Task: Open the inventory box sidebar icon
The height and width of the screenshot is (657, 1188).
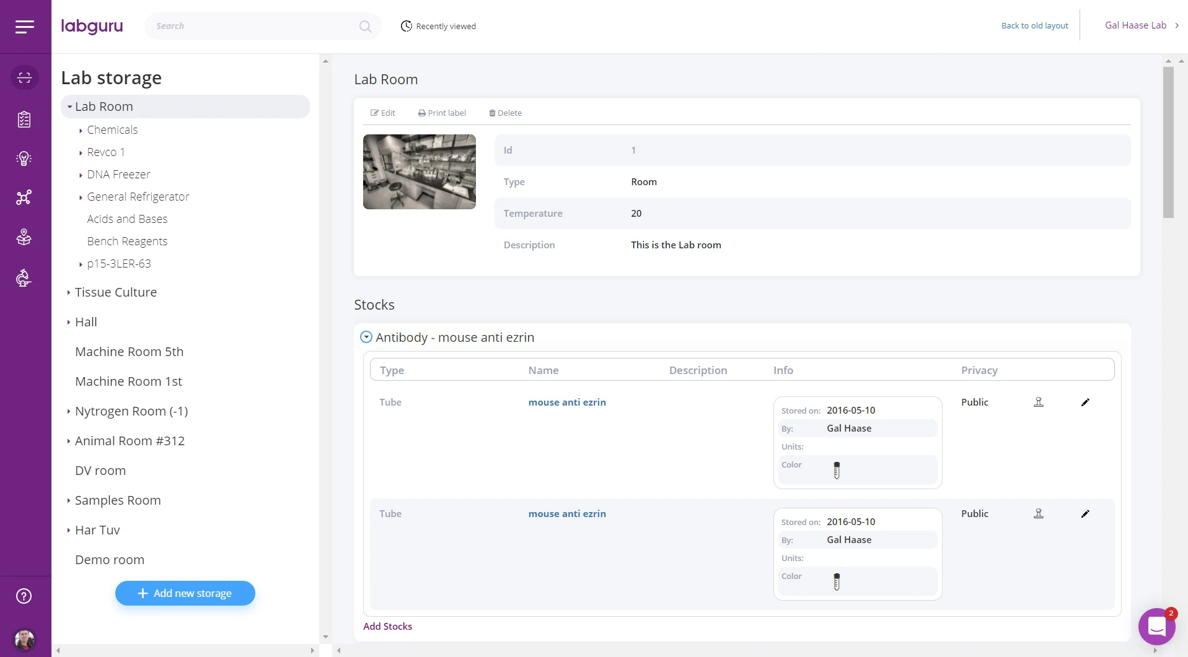Action: click(x=25, y=237)
